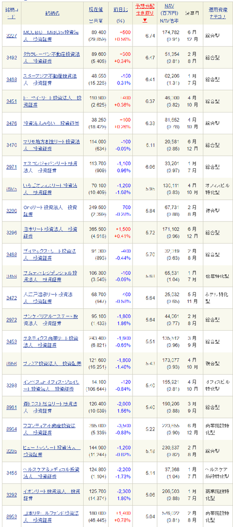Open stock code 3227 link

[11, 35]
